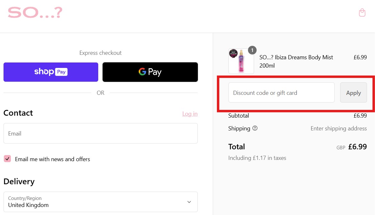Click the Express checkout heading
The width and height of the screenshot is (375, 215).
pos(100,53)
